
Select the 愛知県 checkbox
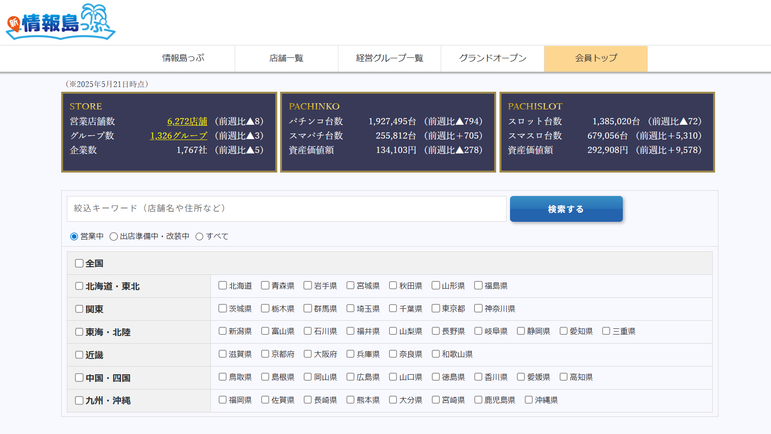pos(564,331)
